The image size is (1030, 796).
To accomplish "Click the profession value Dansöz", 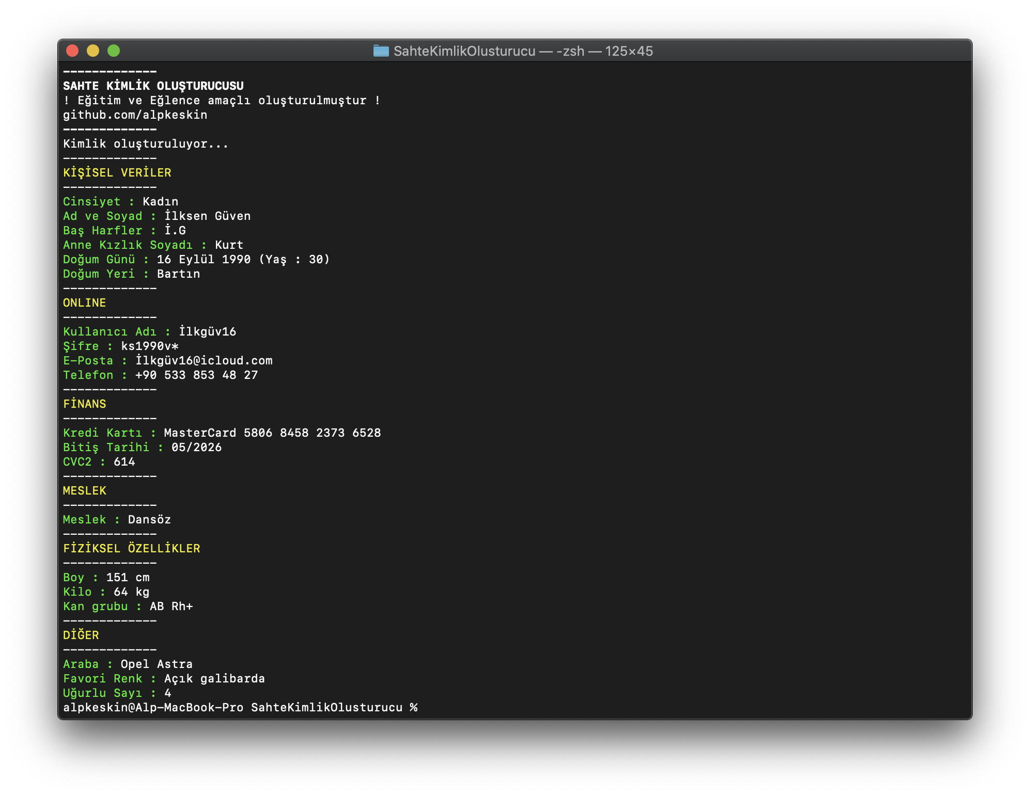I will click(150, 519).
